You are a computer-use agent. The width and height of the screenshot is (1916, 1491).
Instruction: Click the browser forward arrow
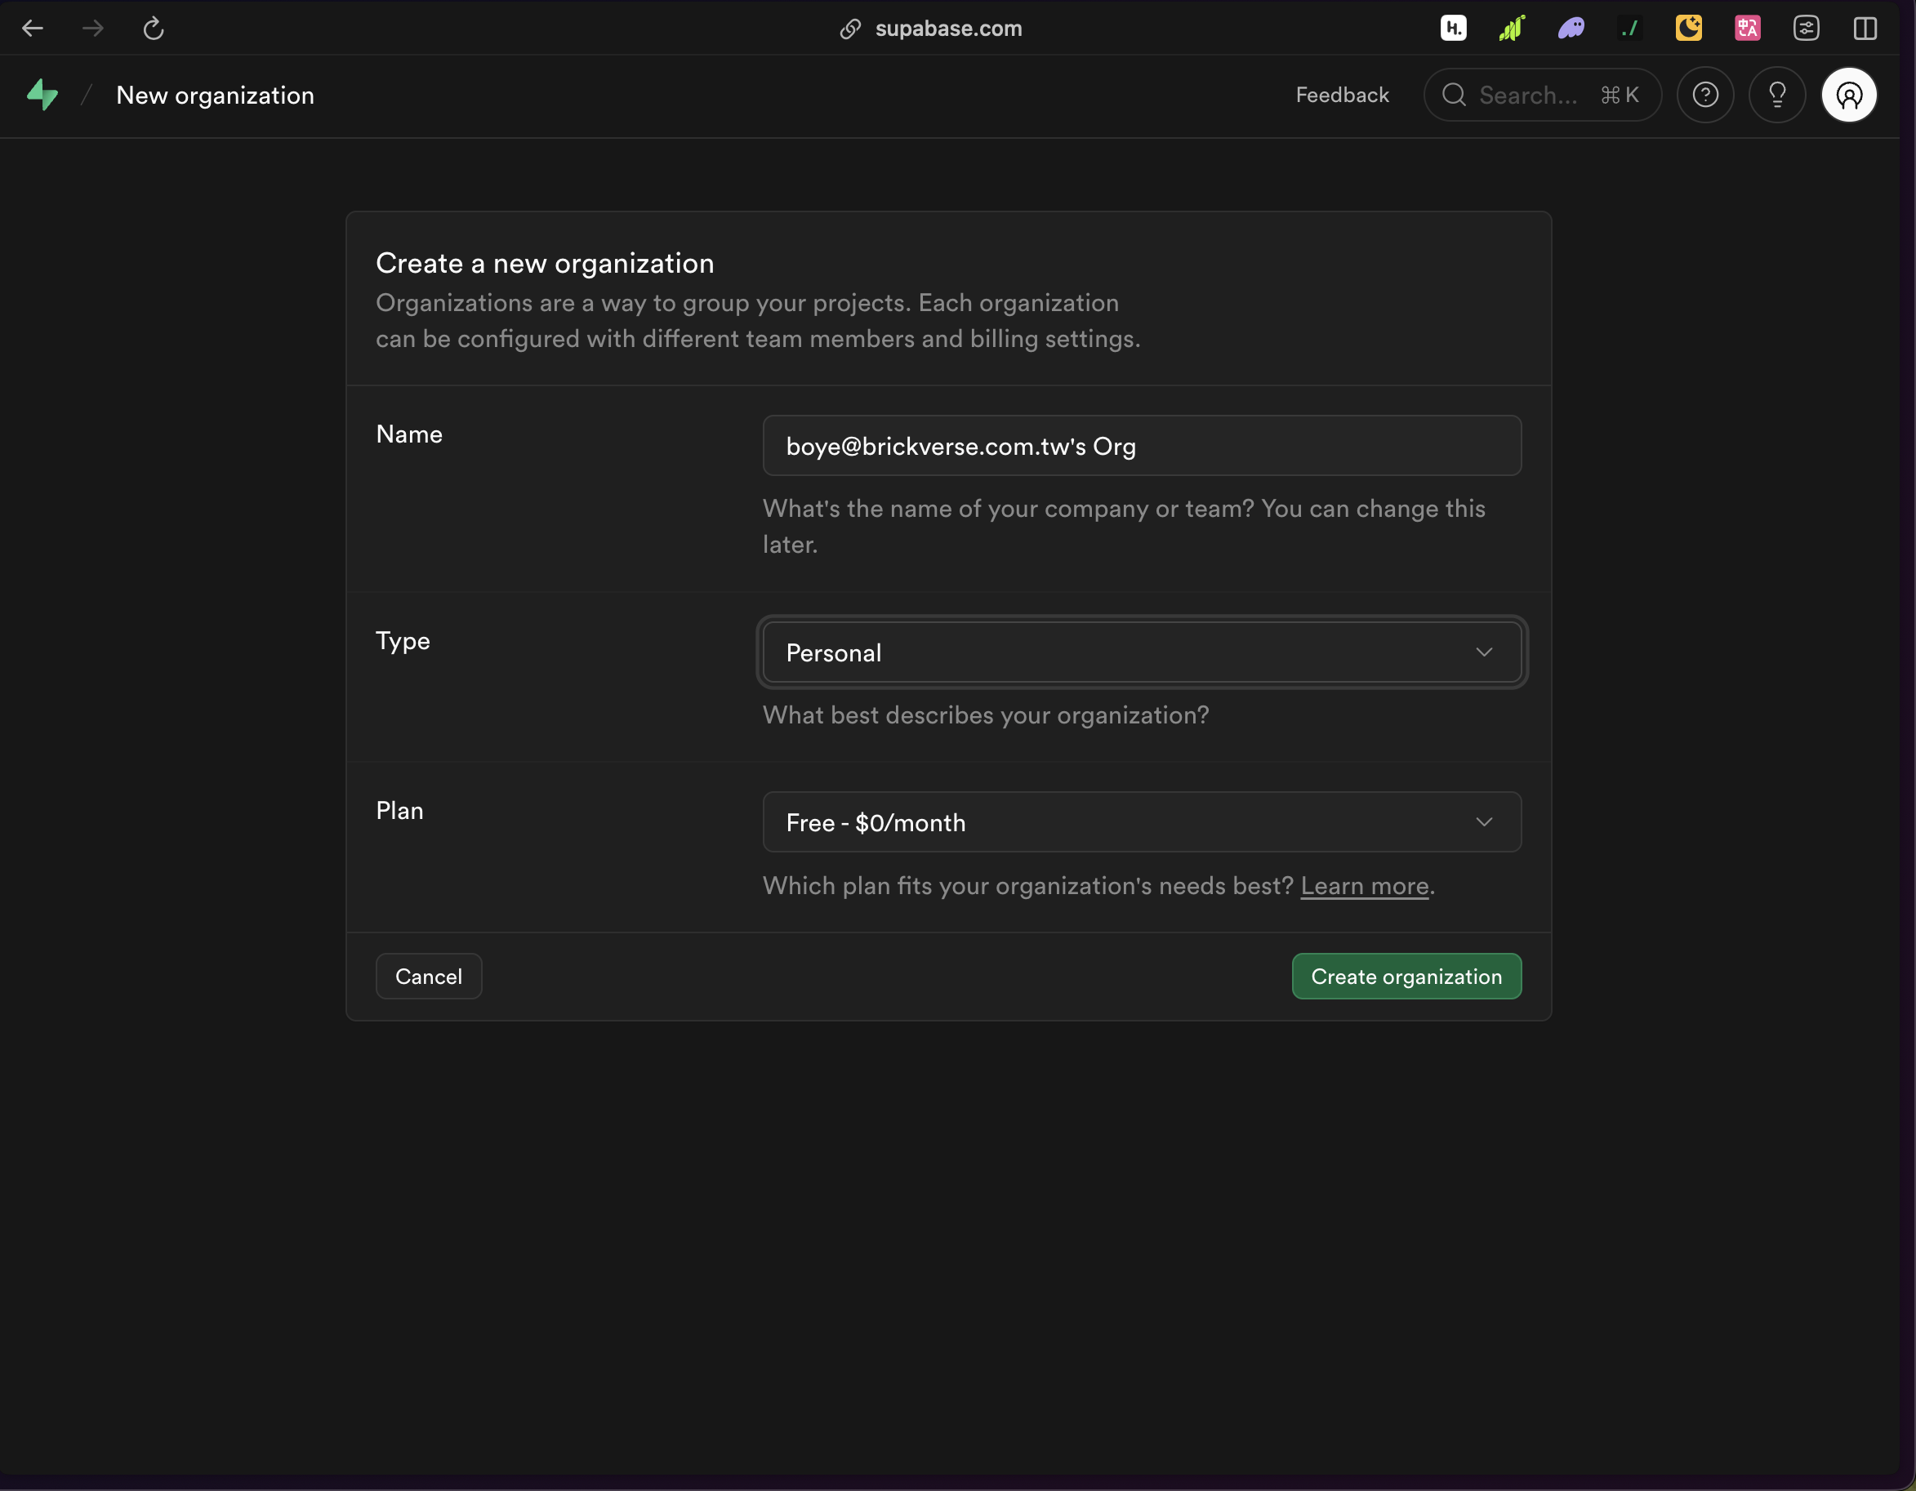pyautogui.click(x=93, y=29)
